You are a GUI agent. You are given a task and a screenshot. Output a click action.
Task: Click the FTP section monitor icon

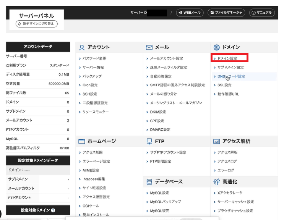coord(149,141)
